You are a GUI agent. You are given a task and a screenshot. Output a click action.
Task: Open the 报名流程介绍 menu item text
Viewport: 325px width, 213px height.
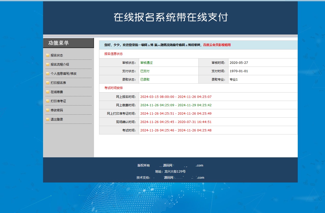pyautogui.click(x=60, y=65)
